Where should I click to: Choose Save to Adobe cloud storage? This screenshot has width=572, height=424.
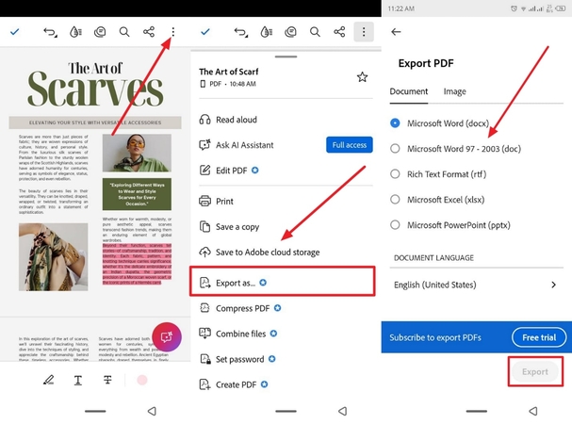point(286,253)
